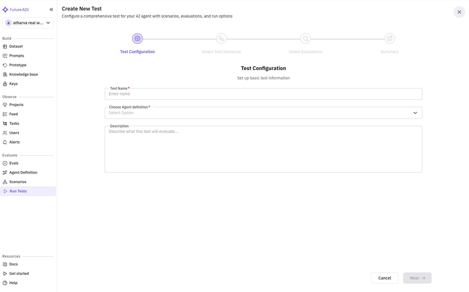The width and height of the screenshot is (469, 292).
Task: Cancel the test creation
Action: click(384, 278)
